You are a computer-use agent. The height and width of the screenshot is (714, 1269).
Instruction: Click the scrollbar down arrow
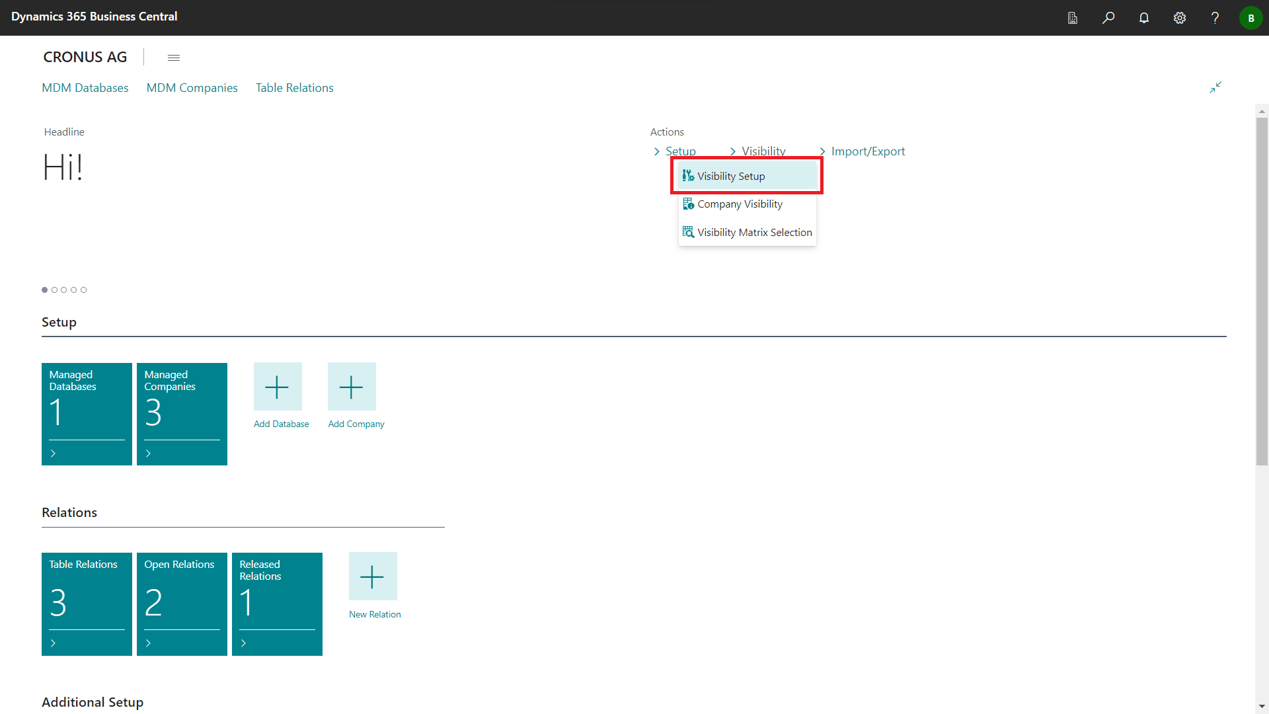(1262, 707)
